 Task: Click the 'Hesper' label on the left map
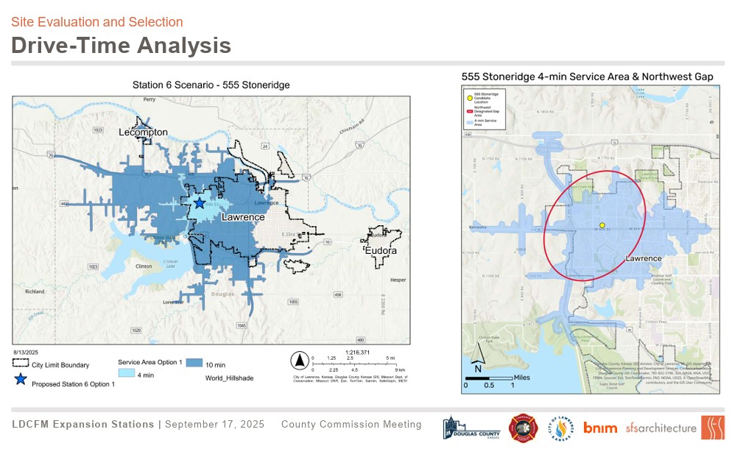click(x=398, y=280)
